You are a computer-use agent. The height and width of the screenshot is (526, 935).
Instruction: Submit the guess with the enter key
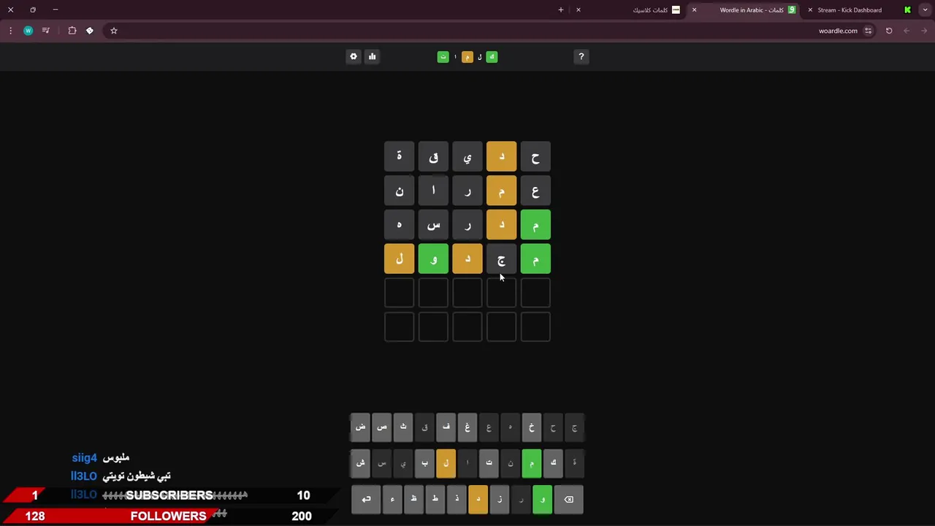pos(366,500)
